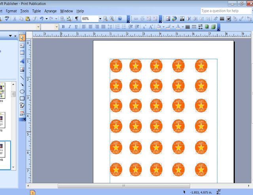Choose dash style option

pyautogui.click(x=194, y=27)
